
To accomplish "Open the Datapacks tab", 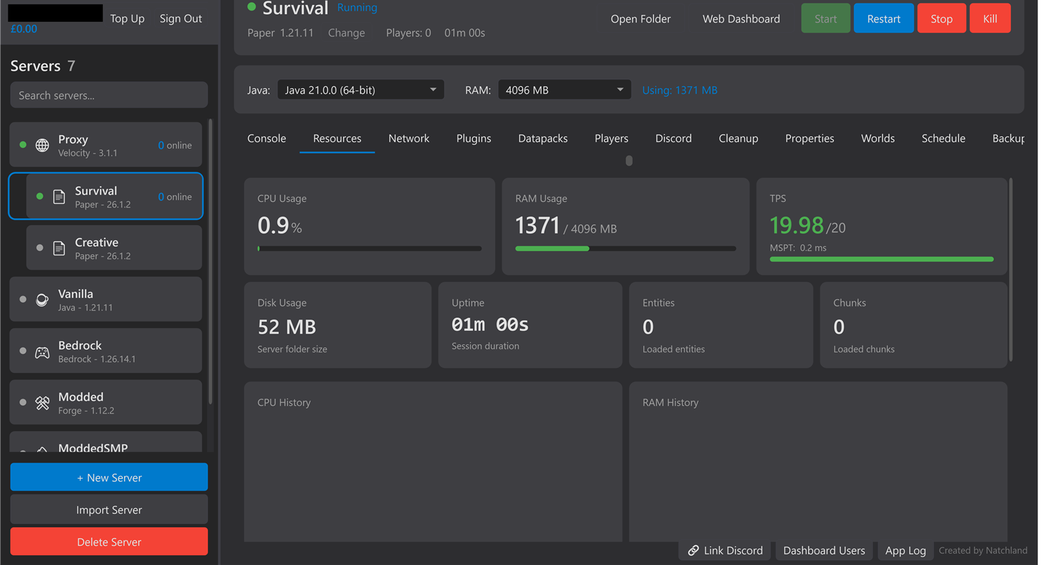I will (542, 138).
